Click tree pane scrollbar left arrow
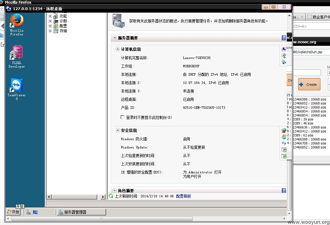The height and width of the screenshot is (225, 330). tap(49, 197)
